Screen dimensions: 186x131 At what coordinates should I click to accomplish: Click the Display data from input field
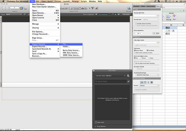click(x=145, y=15)
